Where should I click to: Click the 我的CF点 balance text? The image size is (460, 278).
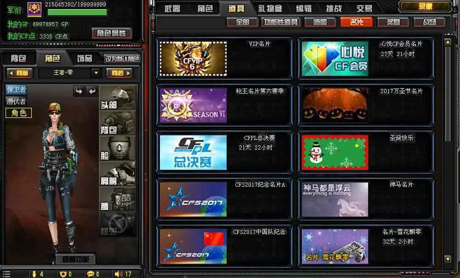coord(37,36)
